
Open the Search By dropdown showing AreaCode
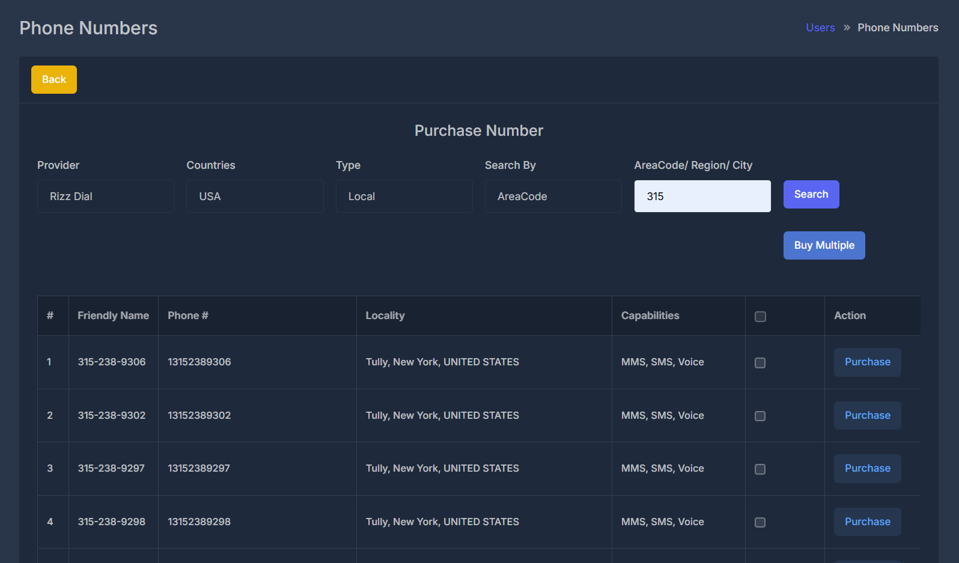tap(553, 196)
